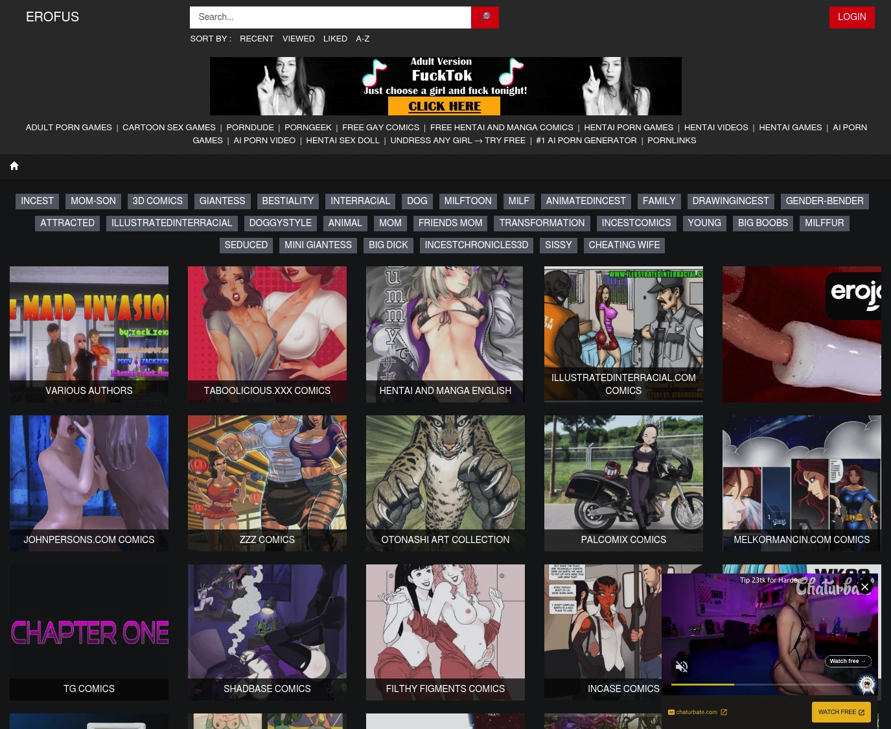Open the CARTOON SEX GAMES link

pos(169,128)
